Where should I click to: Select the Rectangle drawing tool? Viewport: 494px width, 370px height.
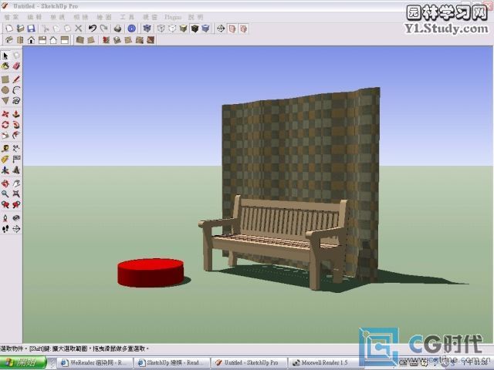(x=5, y=79)
